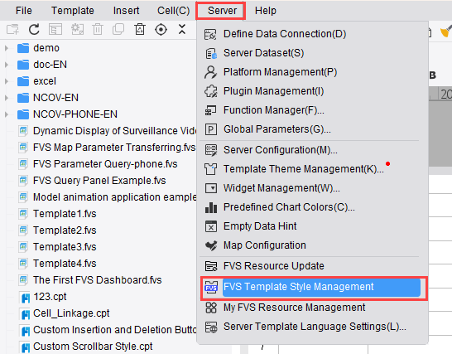452x354 pixels.
Task: Open the Cell(C) menu
Action: pos(173,11)
